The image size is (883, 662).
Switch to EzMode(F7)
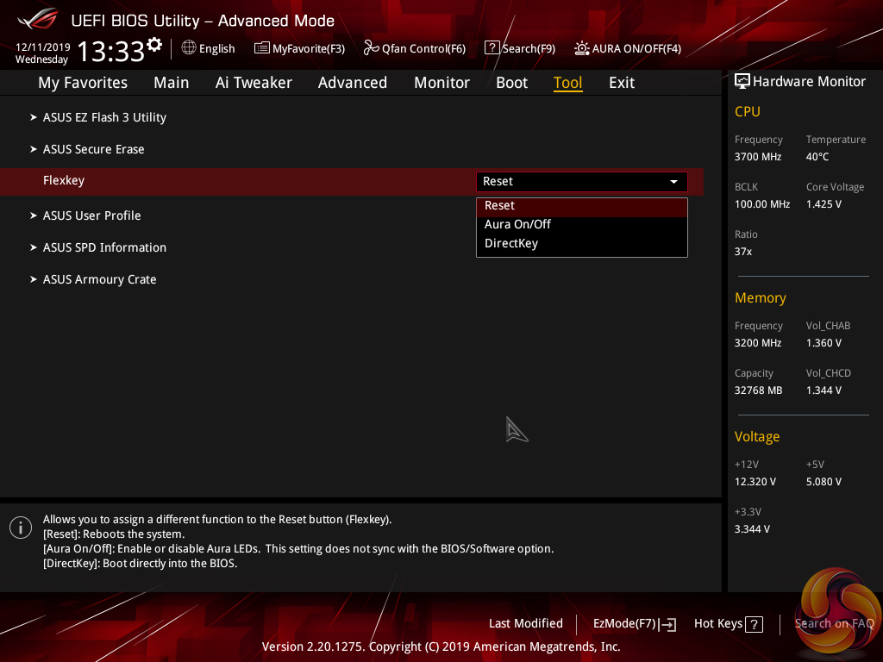click(x=634, y=624)
